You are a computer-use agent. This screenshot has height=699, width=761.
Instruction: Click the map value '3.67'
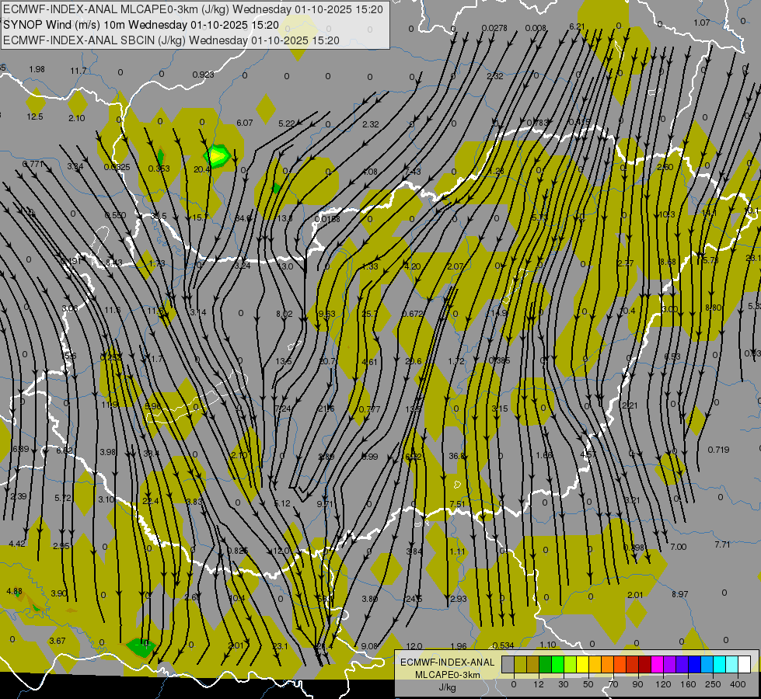(58, 641)
